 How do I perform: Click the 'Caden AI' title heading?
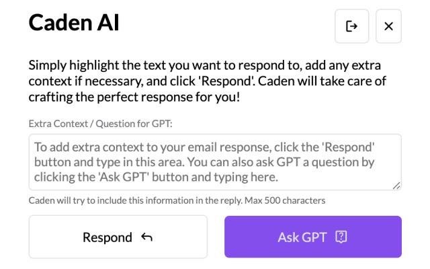[x=74, y=24]
